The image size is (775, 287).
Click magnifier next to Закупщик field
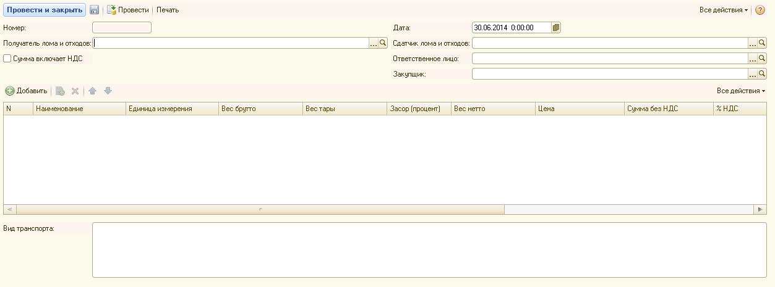762,74
